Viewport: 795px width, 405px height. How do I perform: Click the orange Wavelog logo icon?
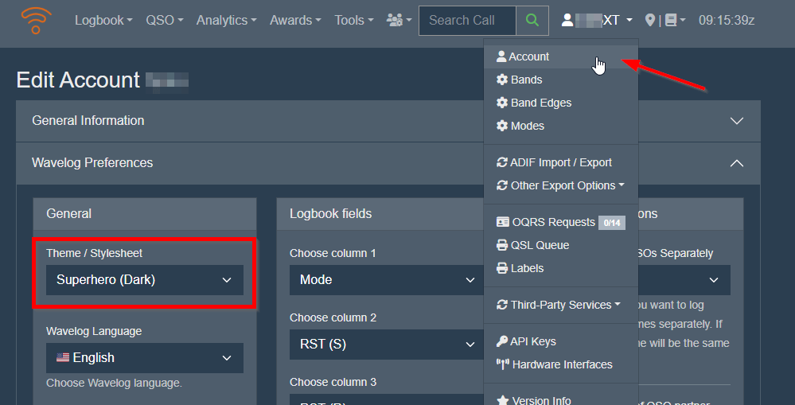36,20
